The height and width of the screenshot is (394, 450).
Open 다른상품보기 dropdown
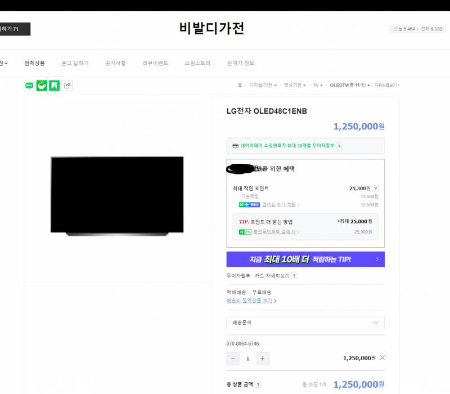[387, 86]
